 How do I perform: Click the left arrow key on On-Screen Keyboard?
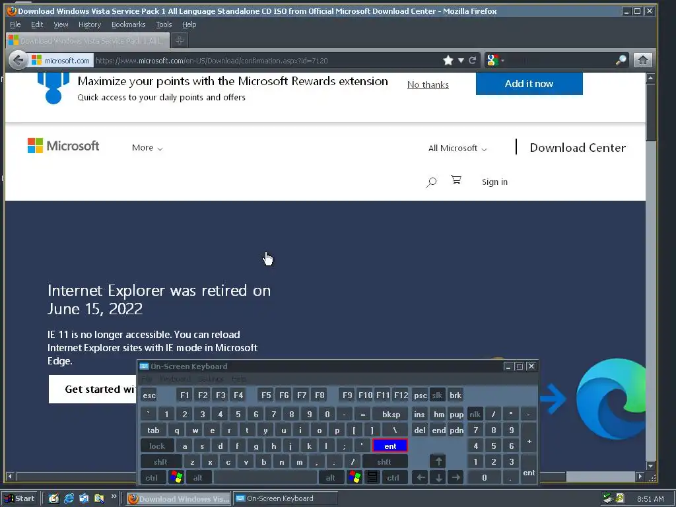pyautogui.click(x=421, y=477)
